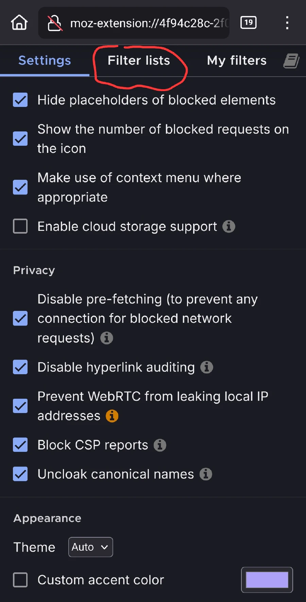
Task: View the WebRTC local IP warning info icon
Action: (x=112, y=415)
